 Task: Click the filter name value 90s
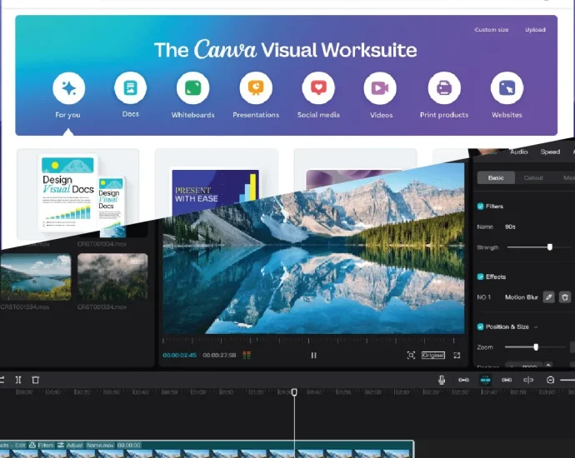point(510,227)
